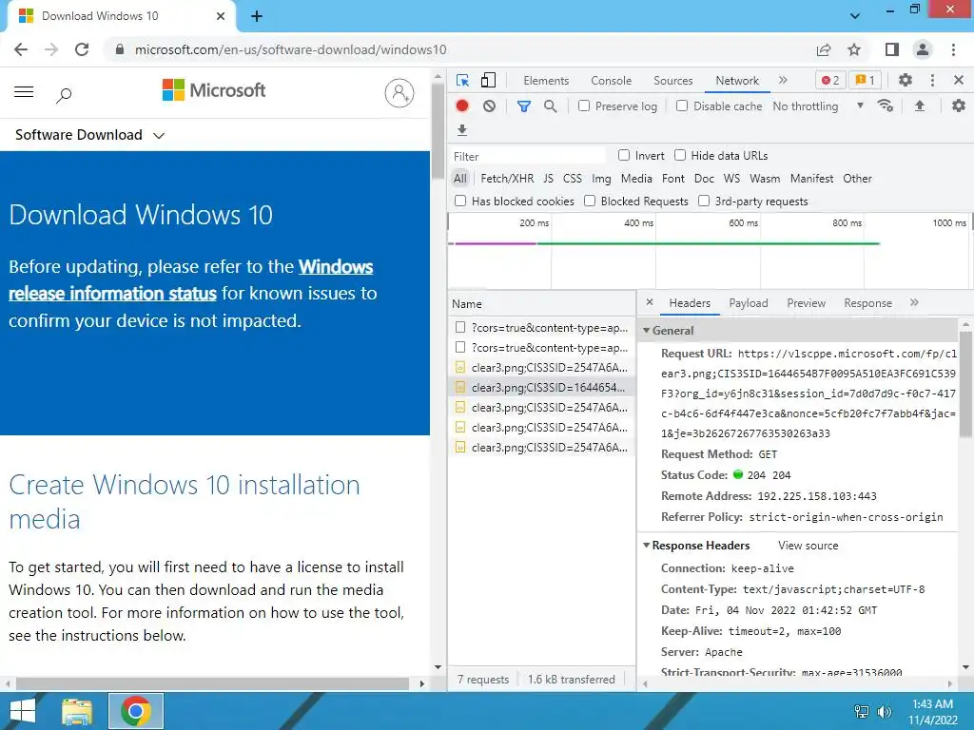Open DevTools settings gear icon

906,80
